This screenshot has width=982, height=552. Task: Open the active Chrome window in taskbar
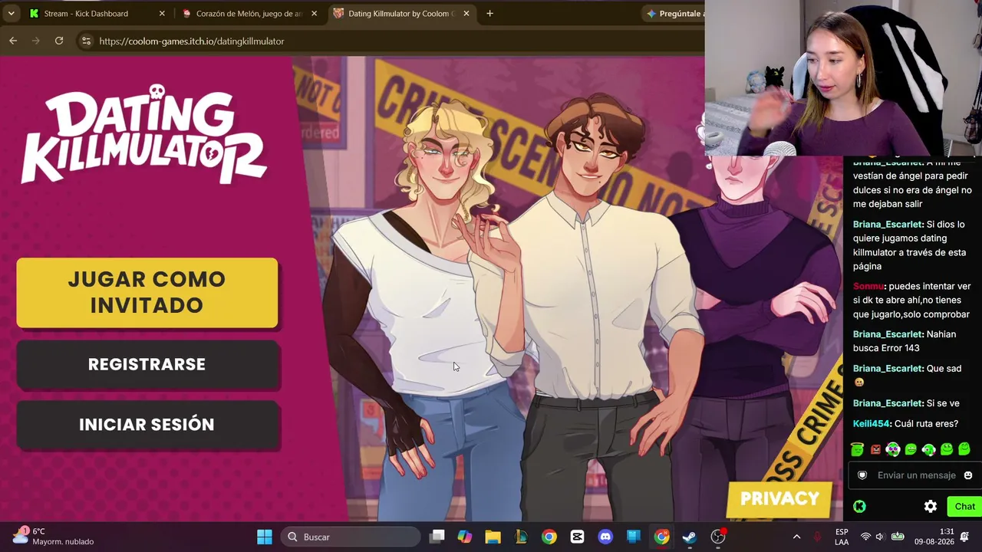(661, 537)
